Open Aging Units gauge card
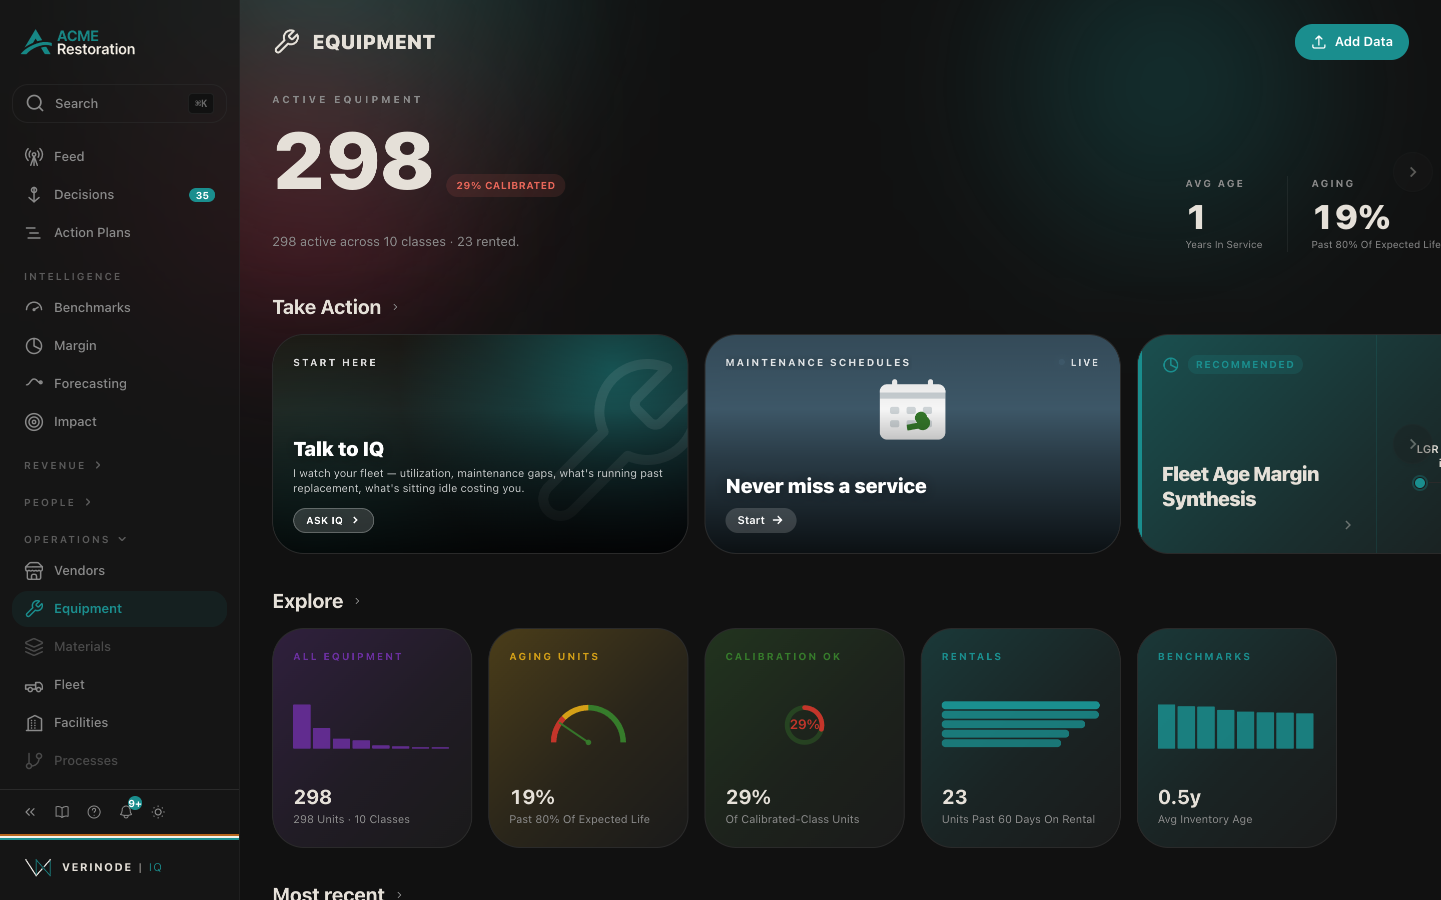The width and height of the screenshot is (1441, 900). pyautogui.click(x=588, y=738)
